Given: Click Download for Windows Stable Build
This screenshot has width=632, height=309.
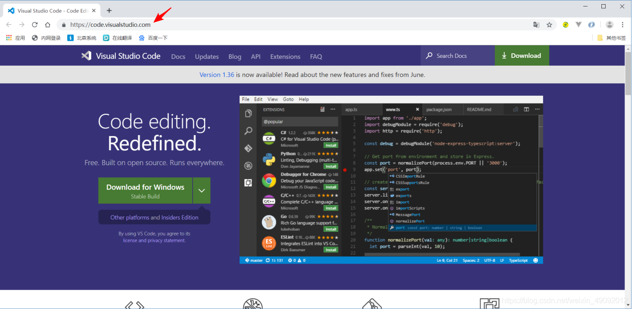Looking at the screenshot, I should [x=145, y=191].
